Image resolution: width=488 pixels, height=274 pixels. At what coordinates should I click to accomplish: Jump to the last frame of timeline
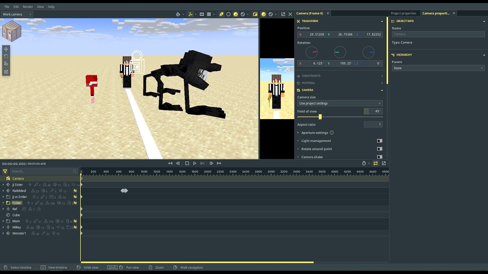tap(219, 163)
